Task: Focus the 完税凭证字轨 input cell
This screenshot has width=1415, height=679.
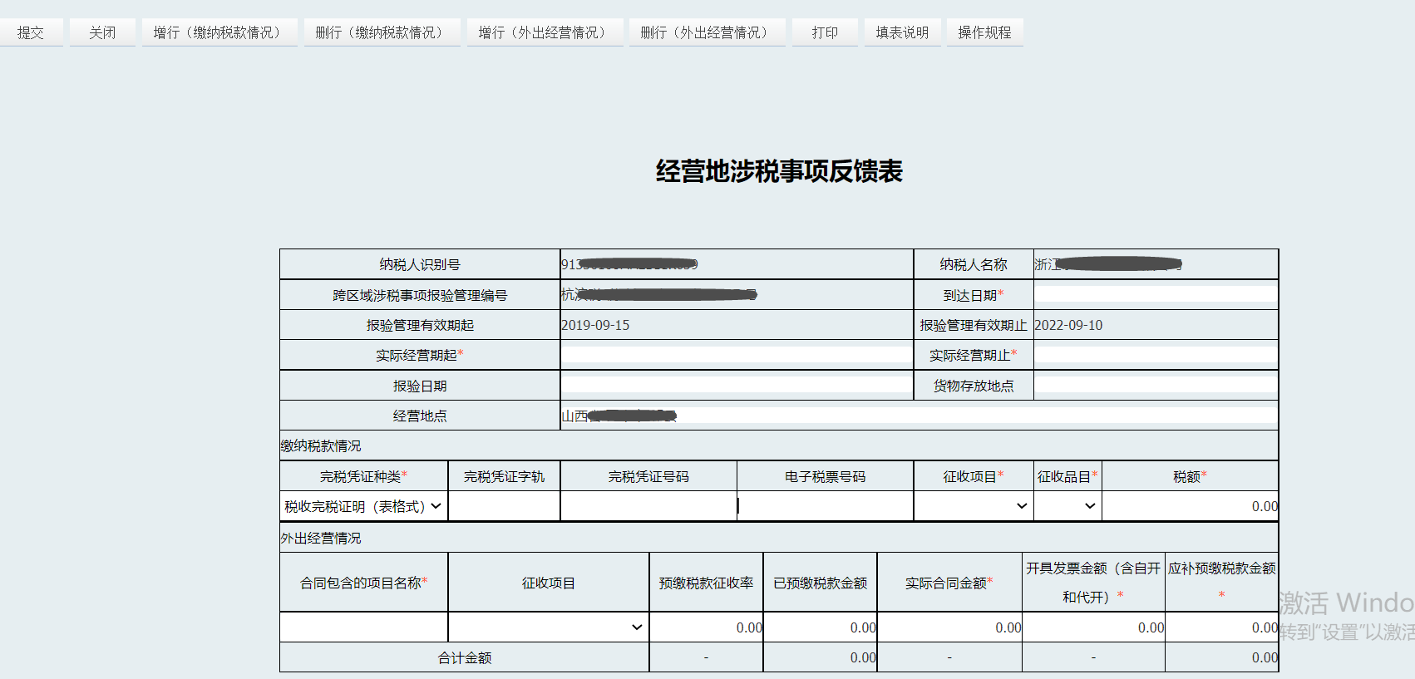Action: (504, 506)
